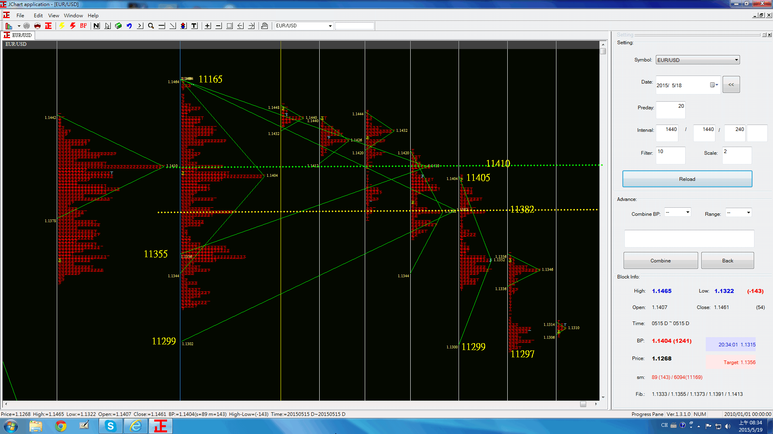Image resolution: width=773 pixels, height=434 pixels.
Task: Click the red JE logo toolbar icon
Action: click(48, 26)
